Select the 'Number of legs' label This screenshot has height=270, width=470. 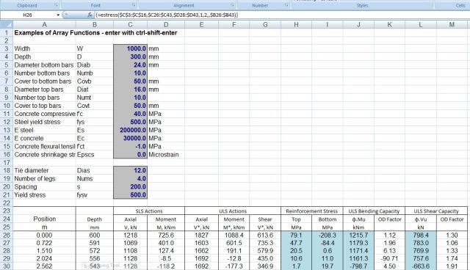point(44,179)
